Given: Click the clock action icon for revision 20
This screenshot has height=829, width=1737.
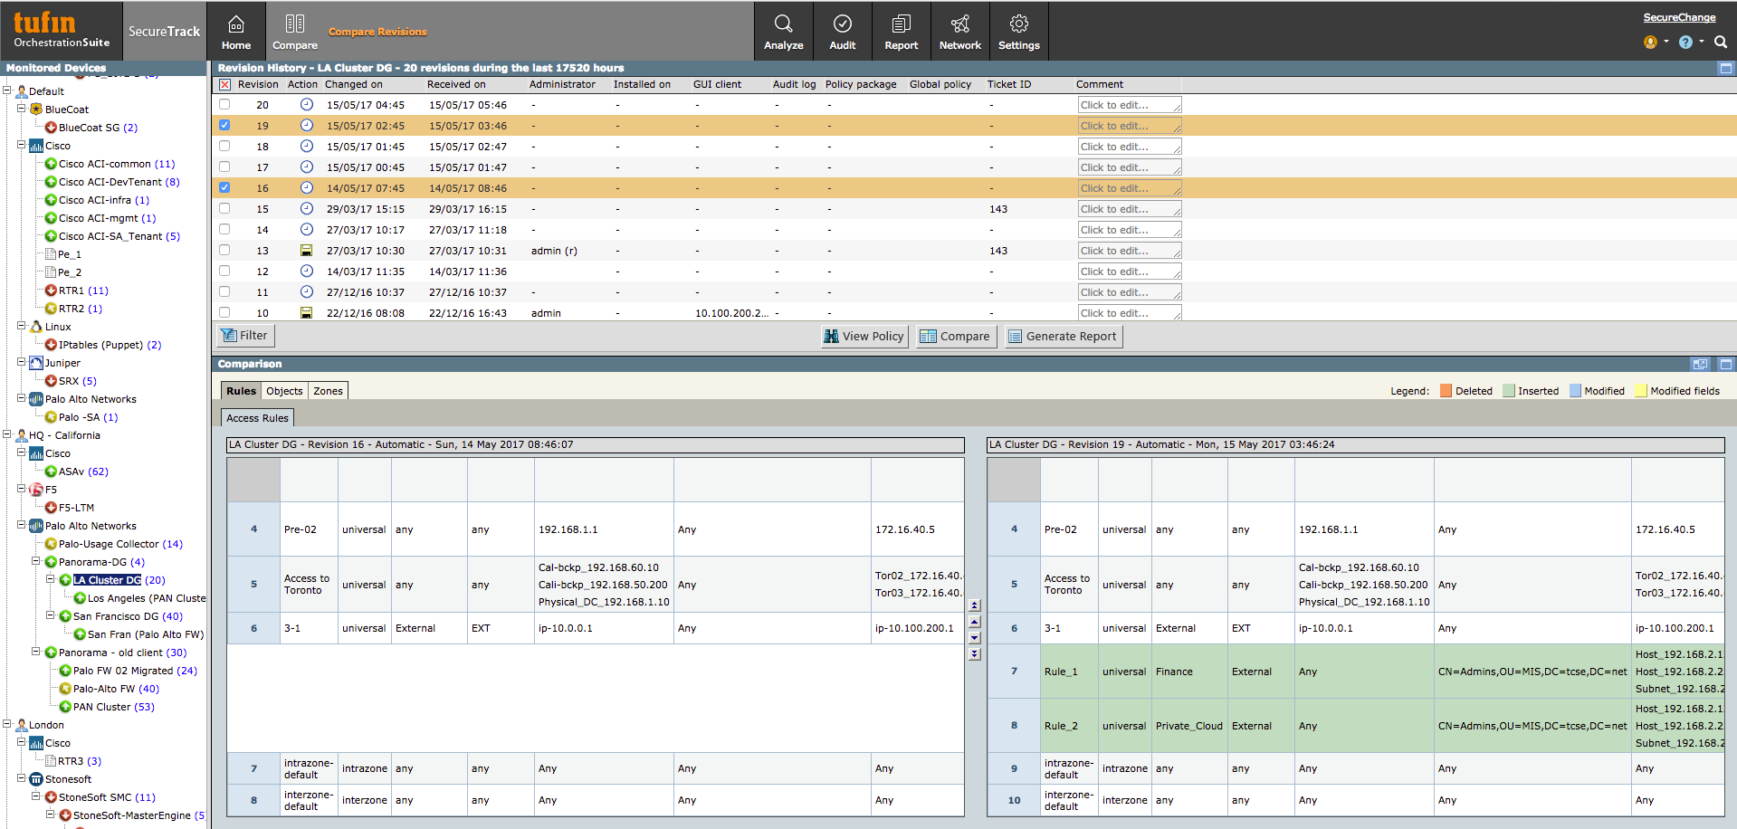Looking at the screenshot, I should 307,104.
